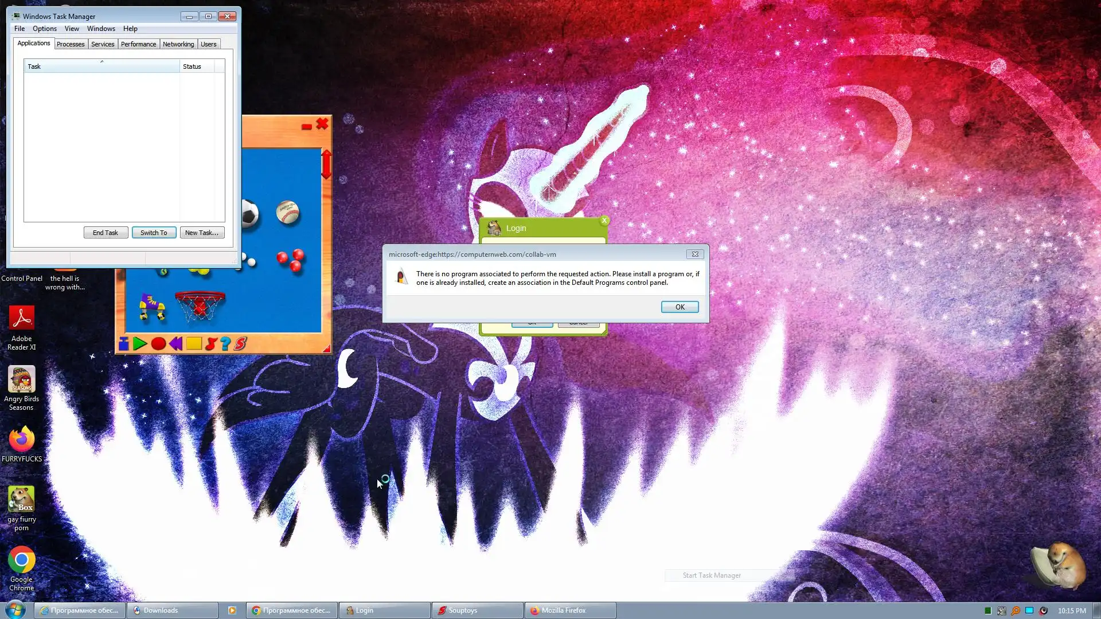Open the Options menu in Task Manager

(x=44, y=29)
